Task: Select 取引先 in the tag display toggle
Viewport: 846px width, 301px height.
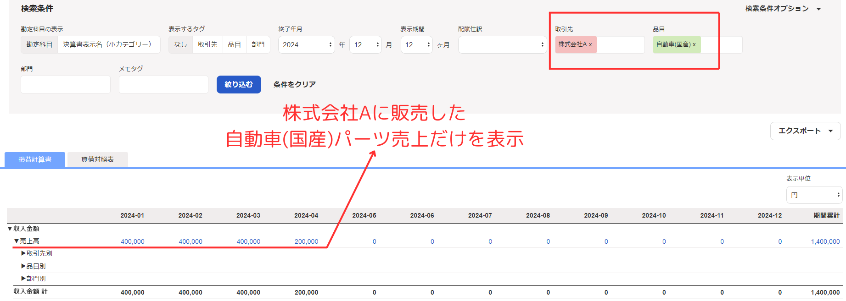Action: [207, 44]
